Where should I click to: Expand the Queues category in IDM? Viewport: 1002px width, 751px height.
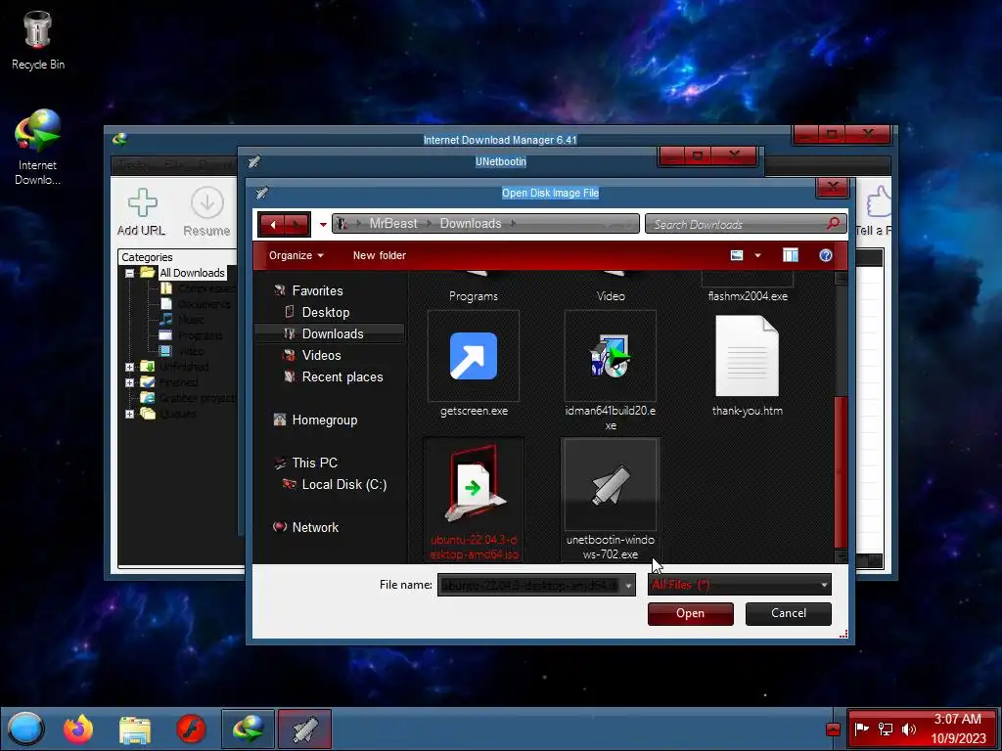click(130, 414)
